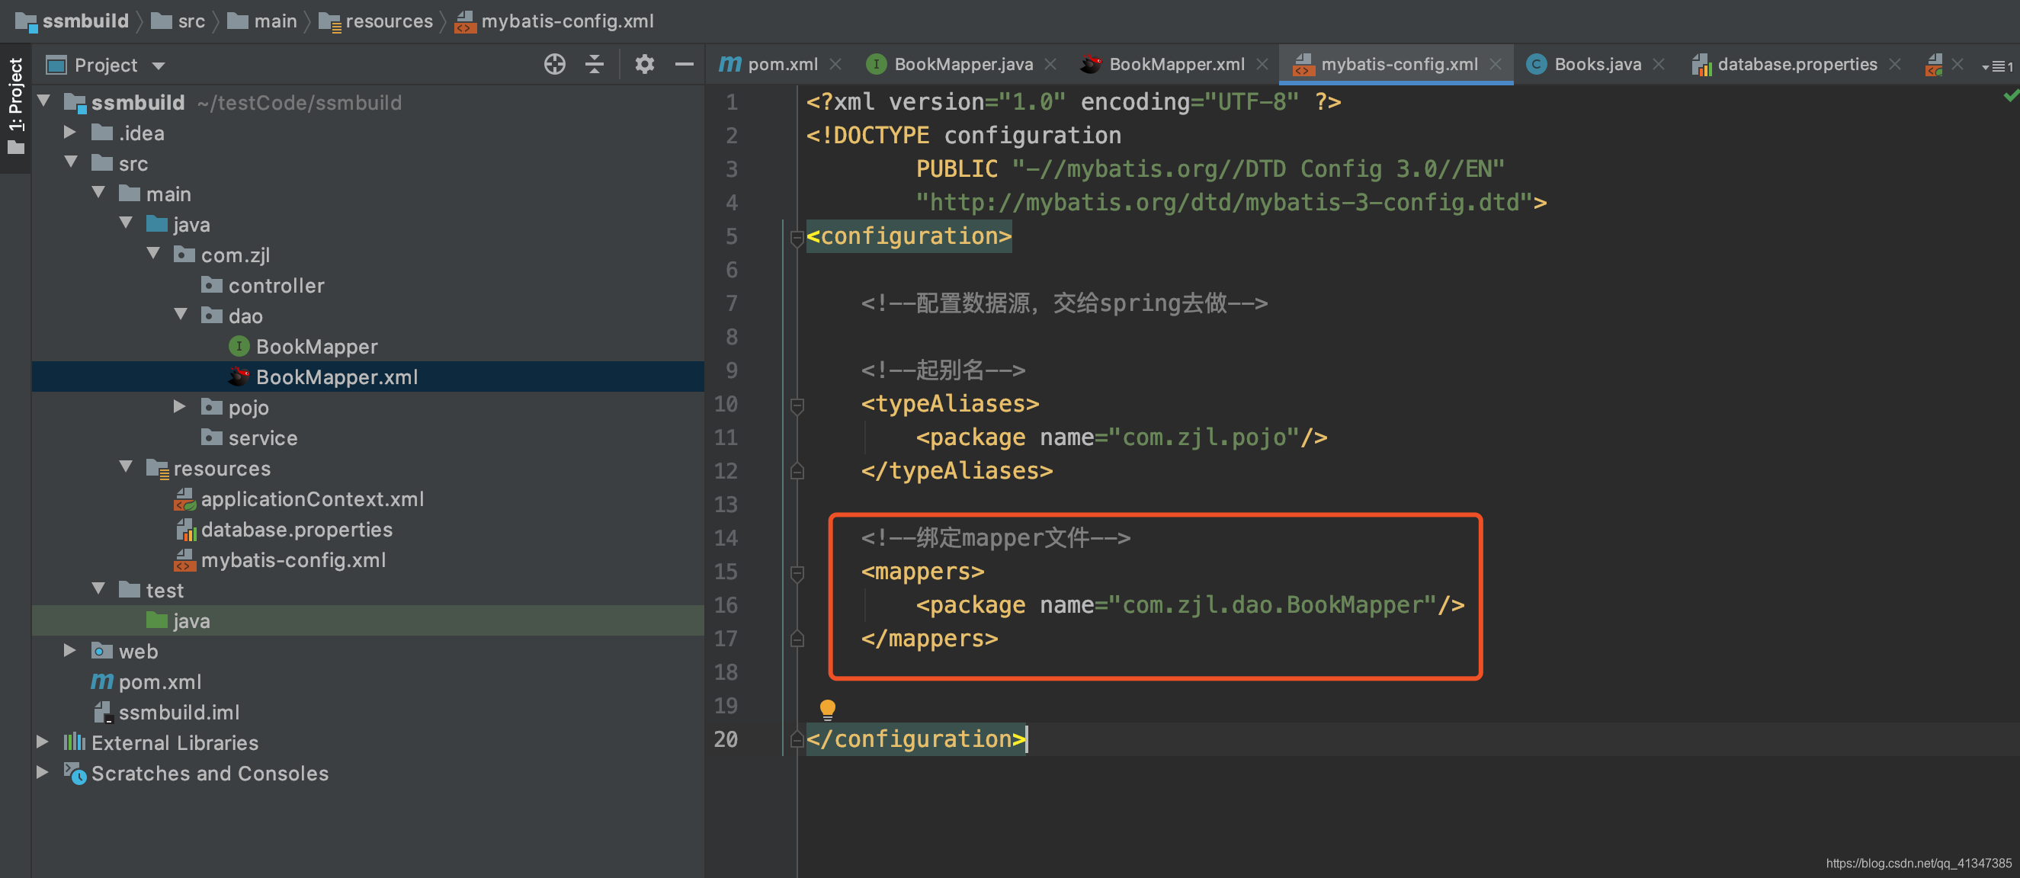The height and width of the screenshot is (878, 2020).
Task: Open the Project panel settings gear
Action: tap(645, 64)
